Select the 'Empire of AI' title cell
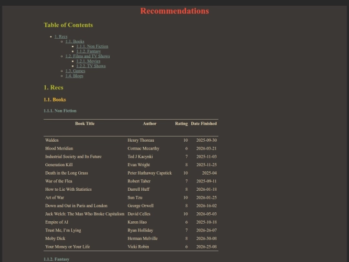 56,222
